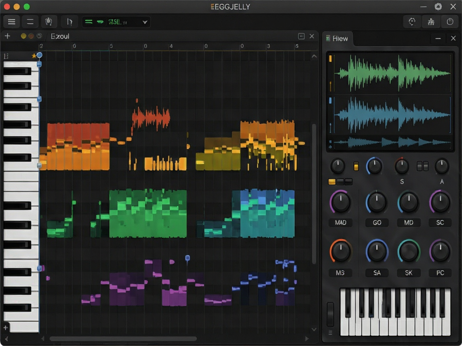This screenshot has height=346, width=462.
Task: Select the Exoul editor tab
Action: click(60, 36)
